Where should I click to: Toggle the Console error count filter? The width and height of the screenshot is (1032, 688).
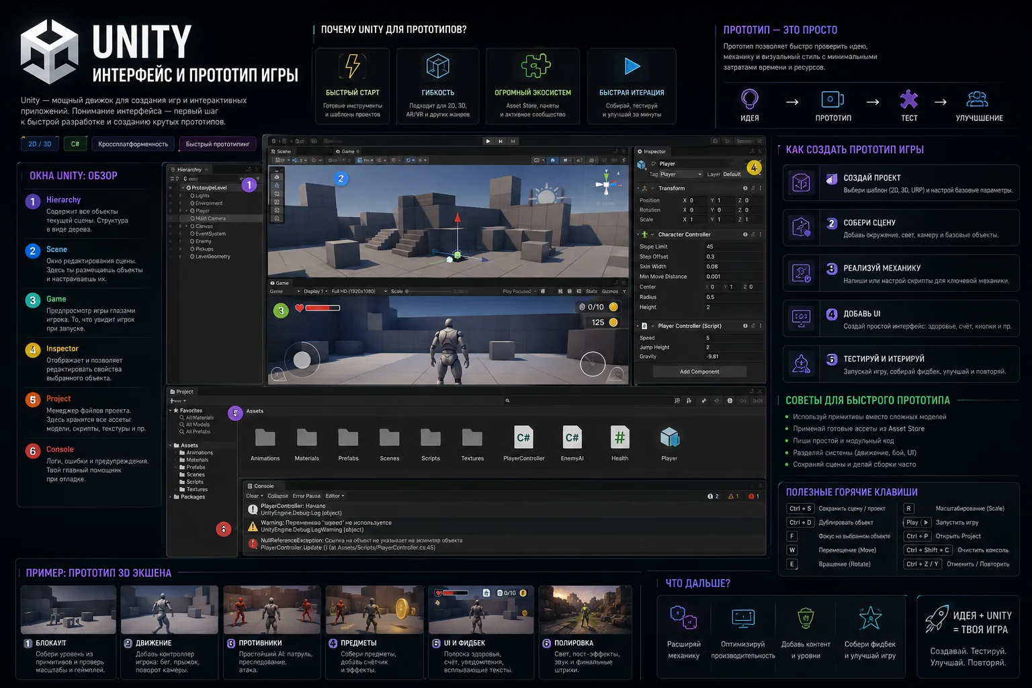click(754, 497)
